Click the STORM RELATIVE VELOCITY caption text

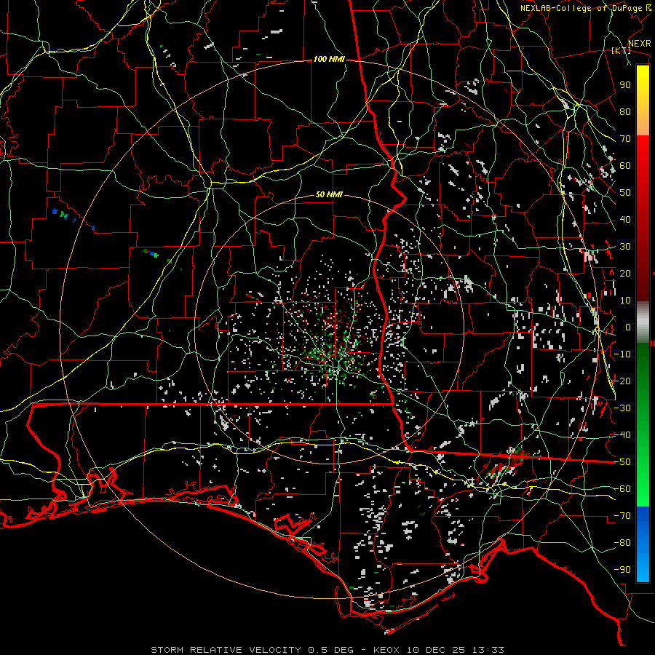[x=226, y=650]
